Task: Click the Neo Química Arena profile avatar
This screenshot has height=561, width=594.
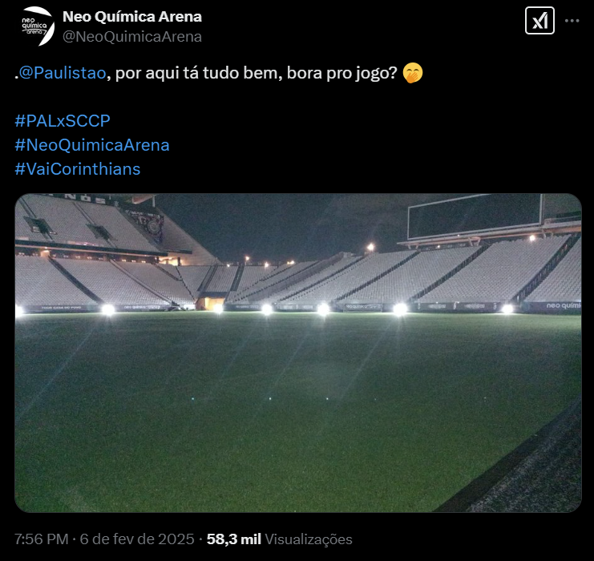Action: coord(37,26)
